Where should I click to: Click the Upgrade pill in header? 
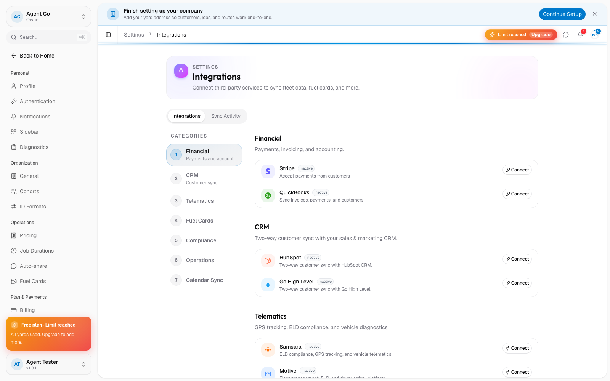pyautogui.click(x=541, y=35)
